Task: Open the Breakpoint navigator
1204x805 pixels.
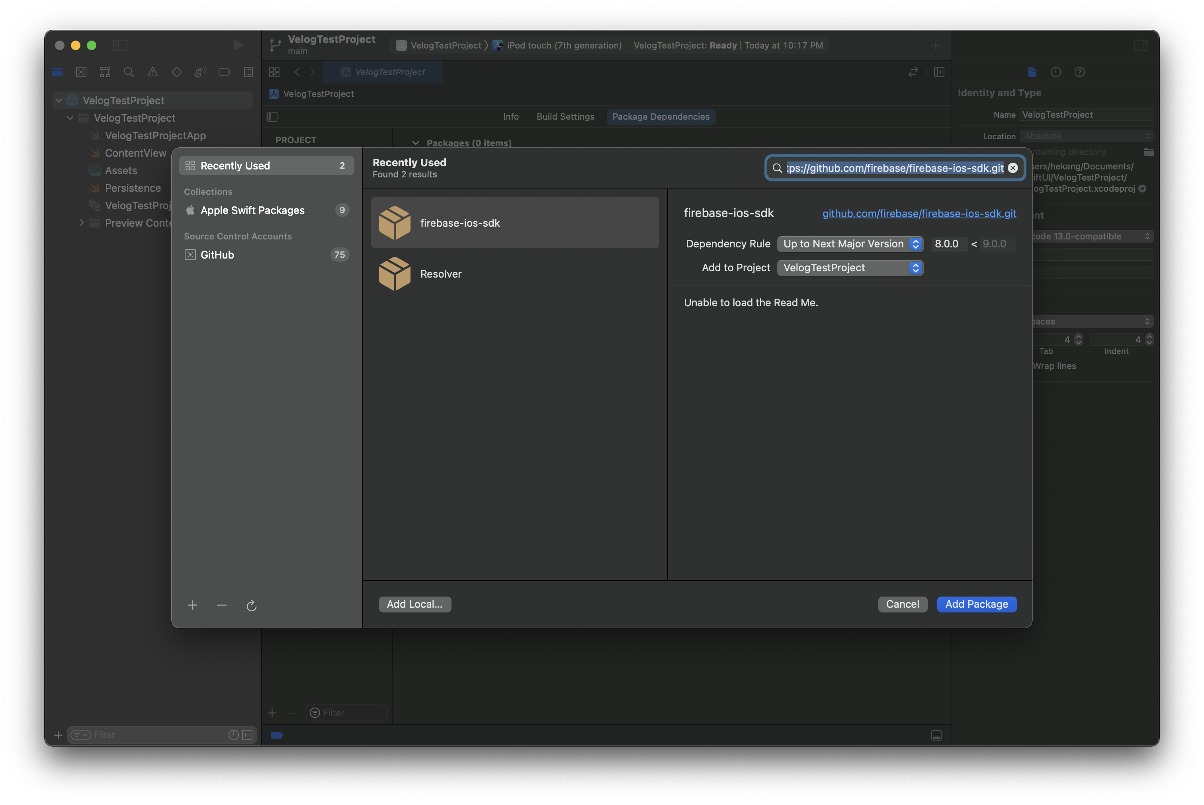Action: click(224, 72)
